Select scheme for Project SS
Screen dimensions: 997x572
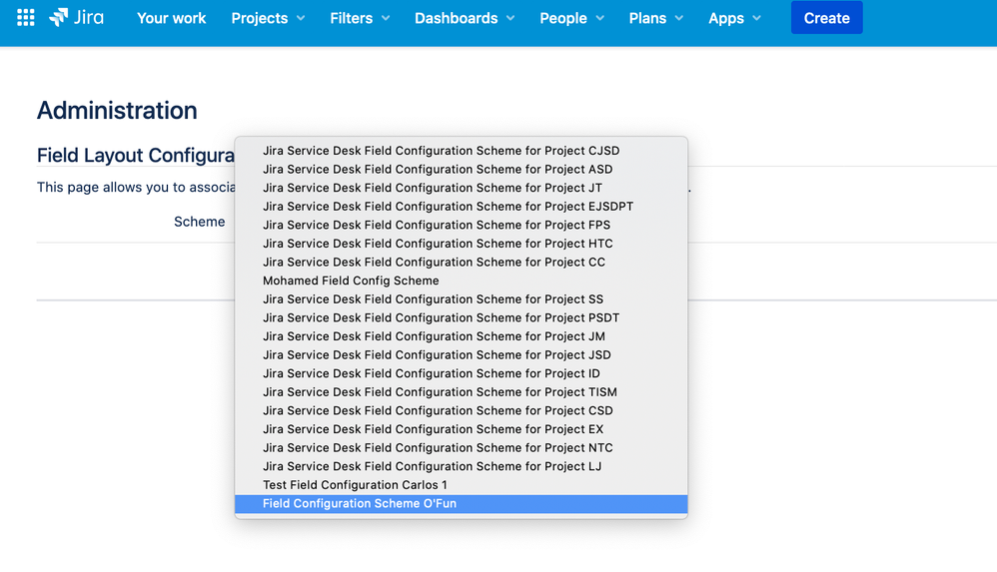coord(461,299)
